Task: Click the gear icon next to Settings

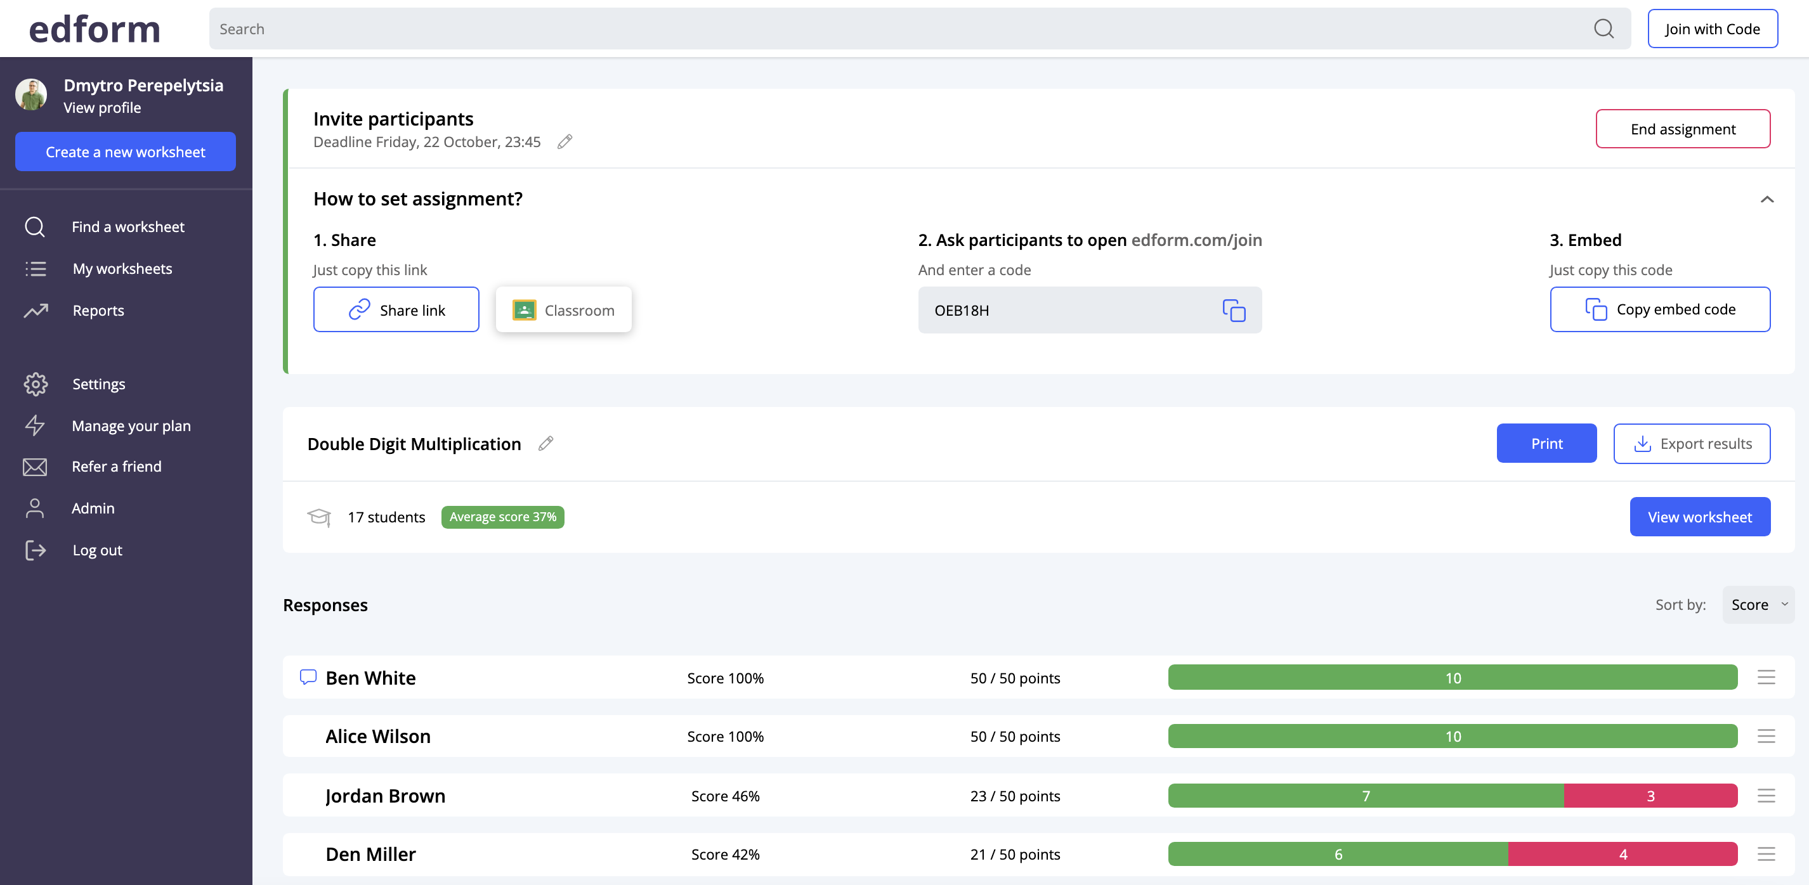Action: pos(35,384)
